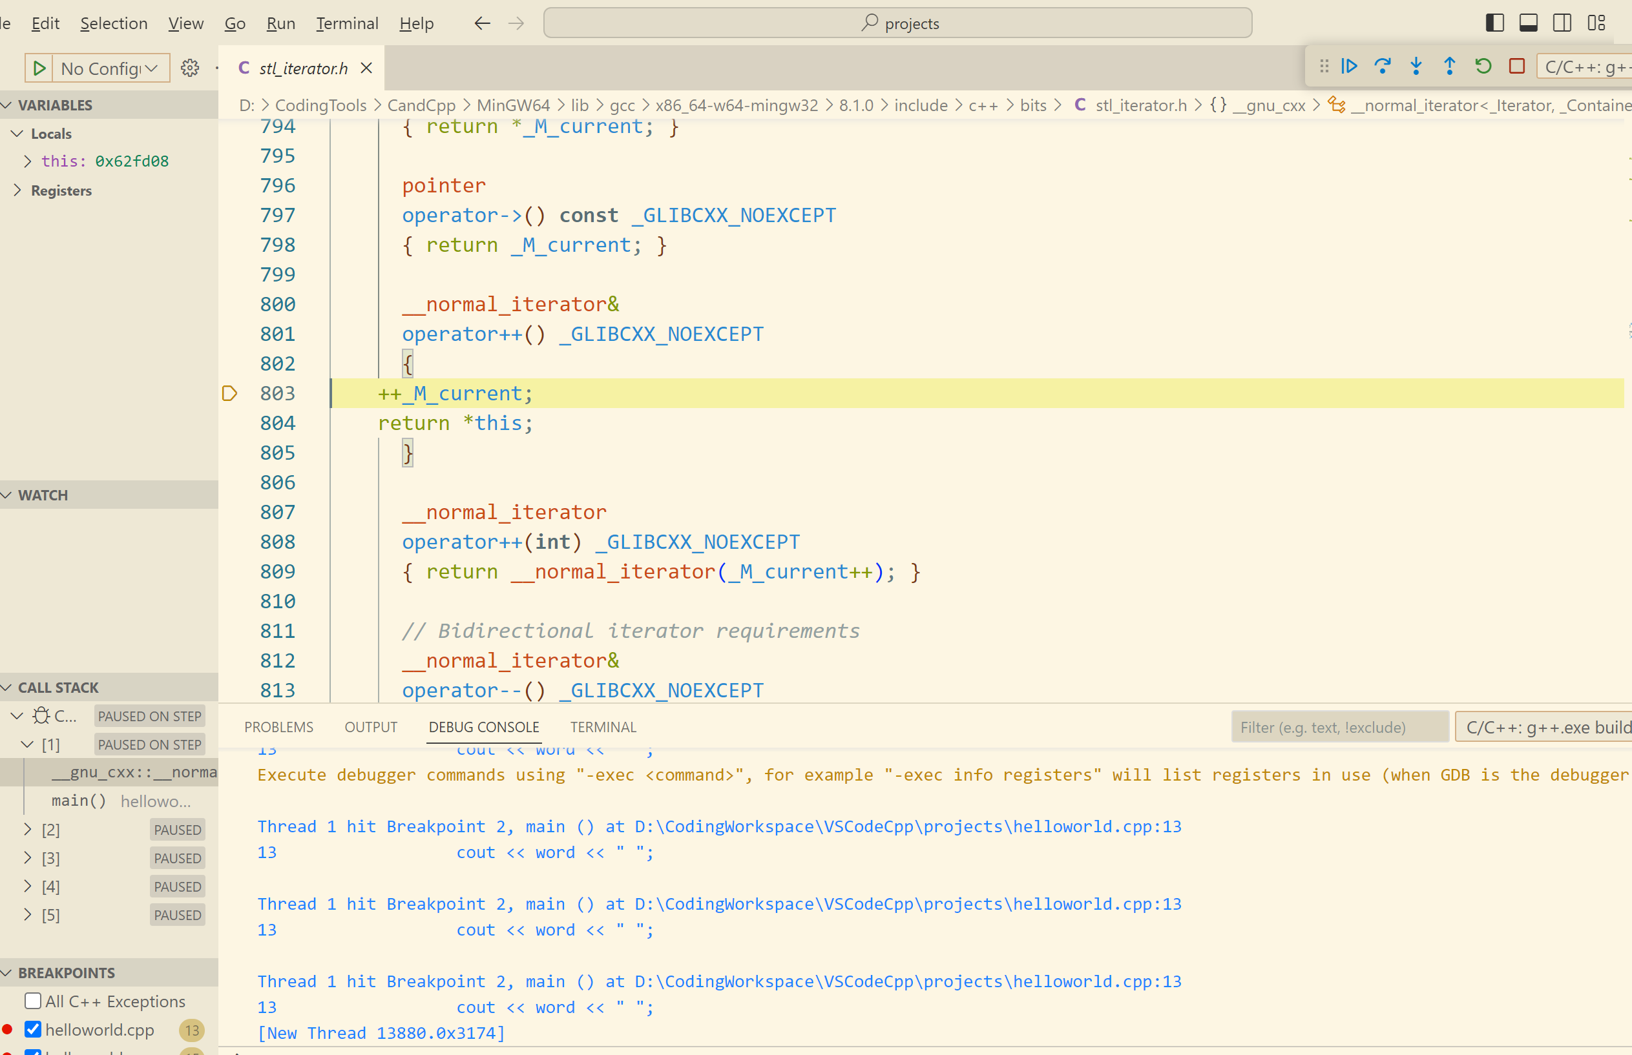Click the C file icon in the editor tab
The image size is (1632, 1055).
tap(244, 68)
